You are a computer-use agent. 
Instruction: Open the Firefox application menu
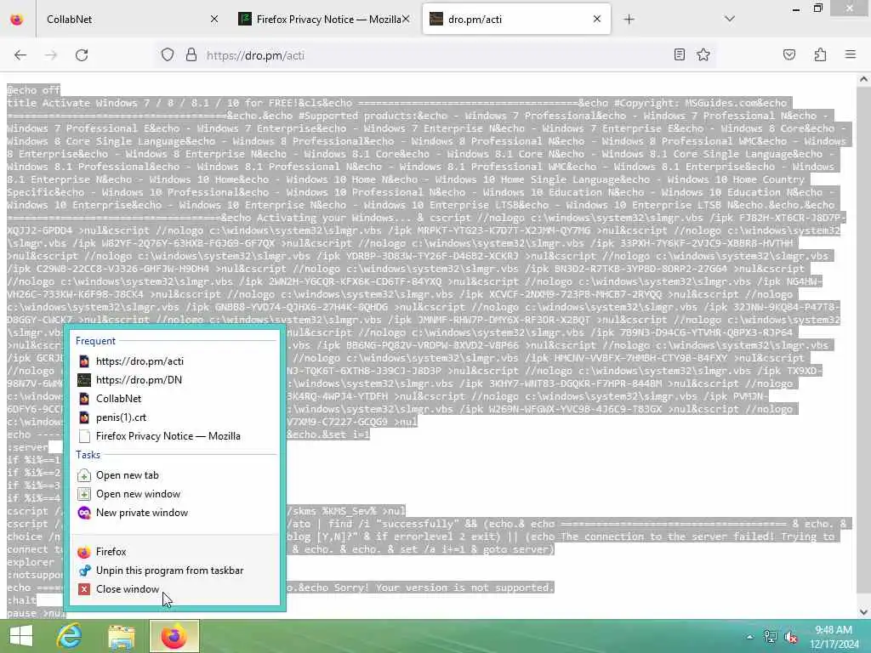[x=851, y=54]
